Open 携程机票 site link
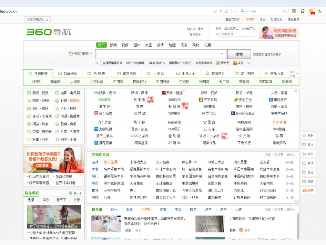Viewport: 326px width, 245px height. click(x=103, y=143)
